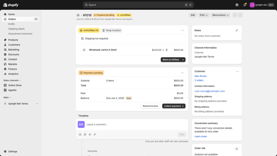Image resolution: width=277 pixels, height=156 pixels.
Task: Click the notifications bell icon
Action: click(x=245, y=5)
